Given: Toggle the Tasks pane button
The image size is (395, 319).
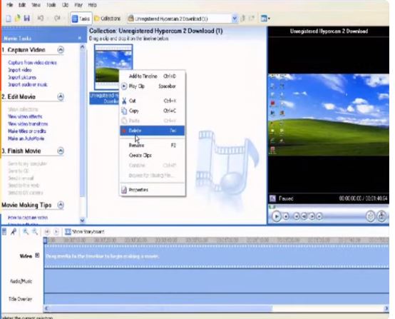Looking at the screenshot, I should point(81,19).
